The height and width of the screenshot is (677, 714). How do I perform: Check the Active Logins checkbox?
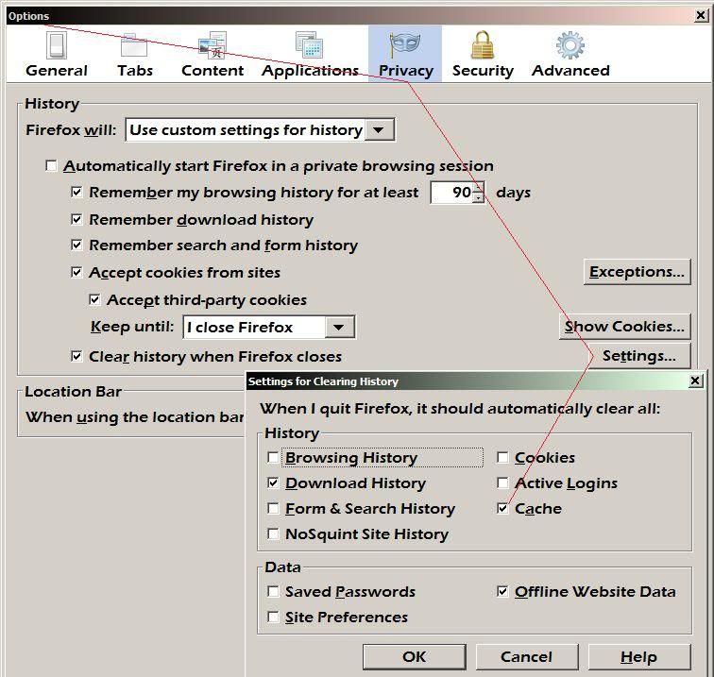502,482
